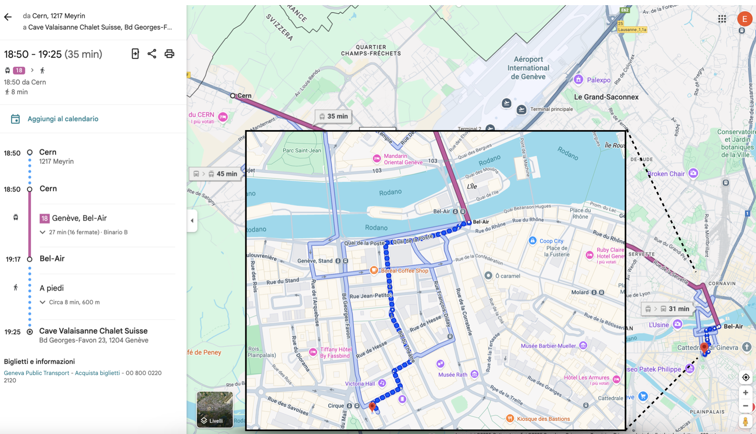Open Geneva Public Transport ticket link
The image size is (756, 434).
62,373
